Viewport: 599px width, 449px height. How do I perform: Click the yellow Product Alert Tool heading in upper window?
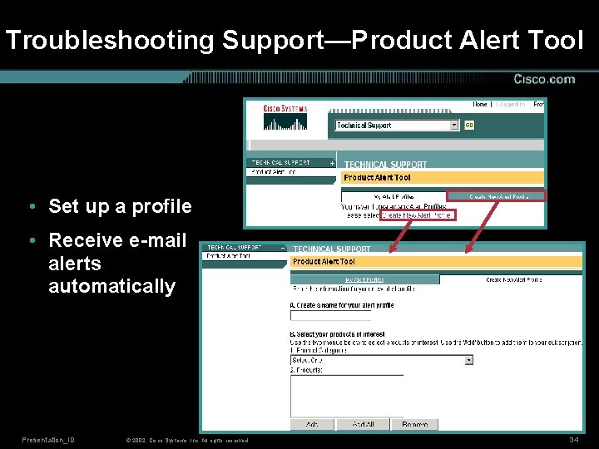(443, 178)
